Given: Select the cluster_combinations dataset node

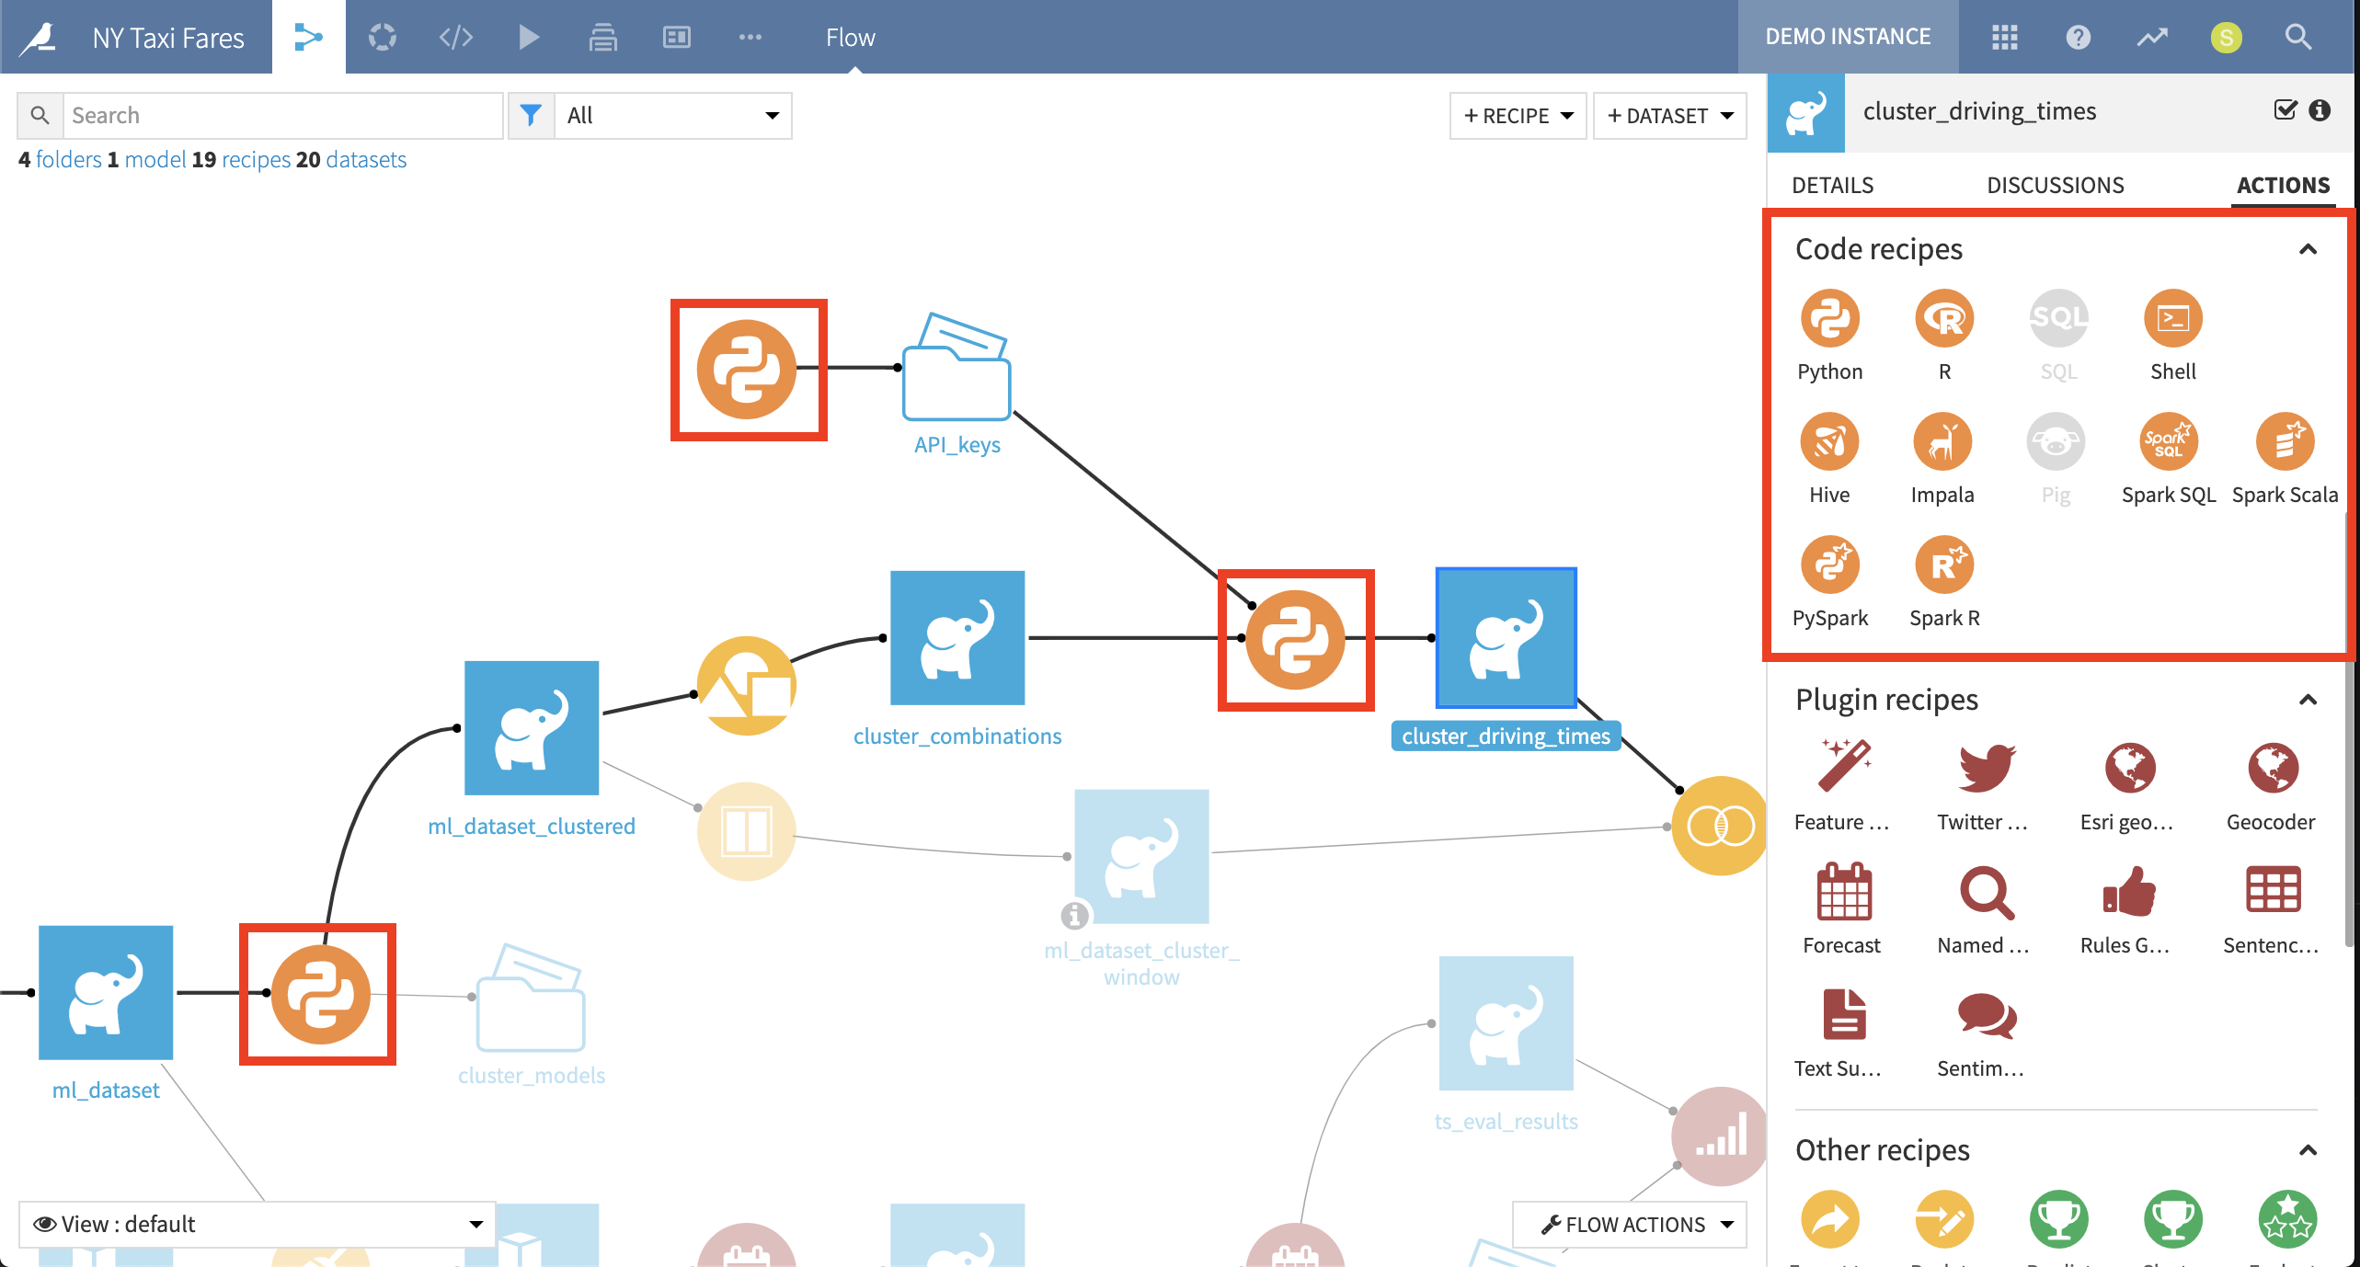Looking at the screenshot, I should (957, 637).
